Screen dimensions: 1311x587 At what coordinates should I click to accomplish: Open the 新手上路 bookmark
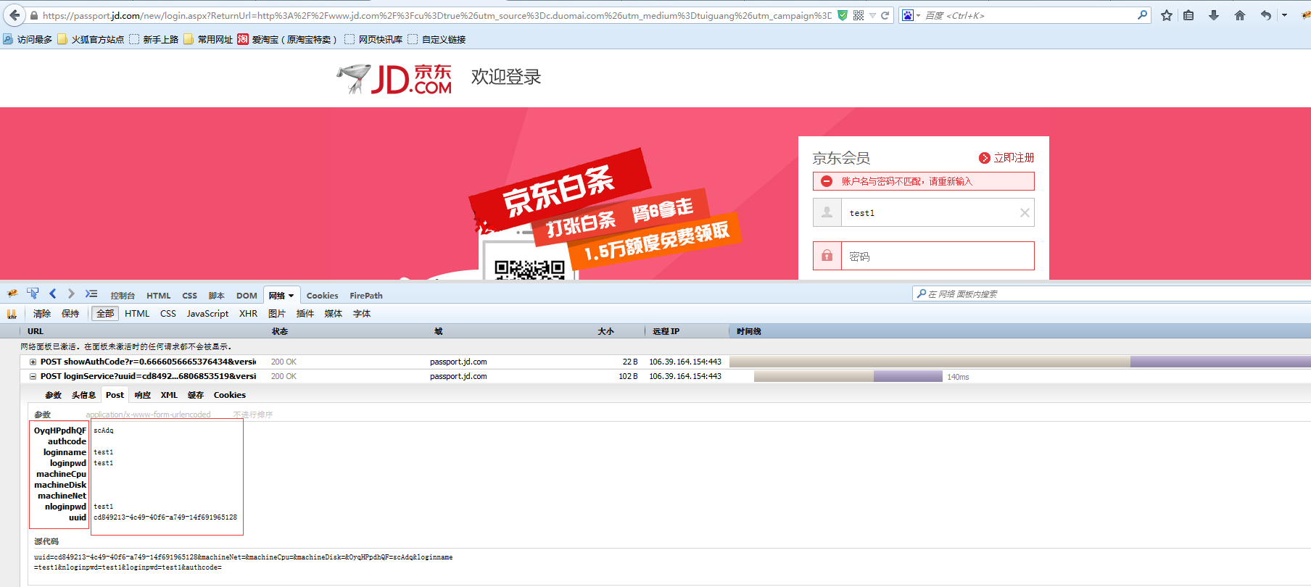(154, 39)
